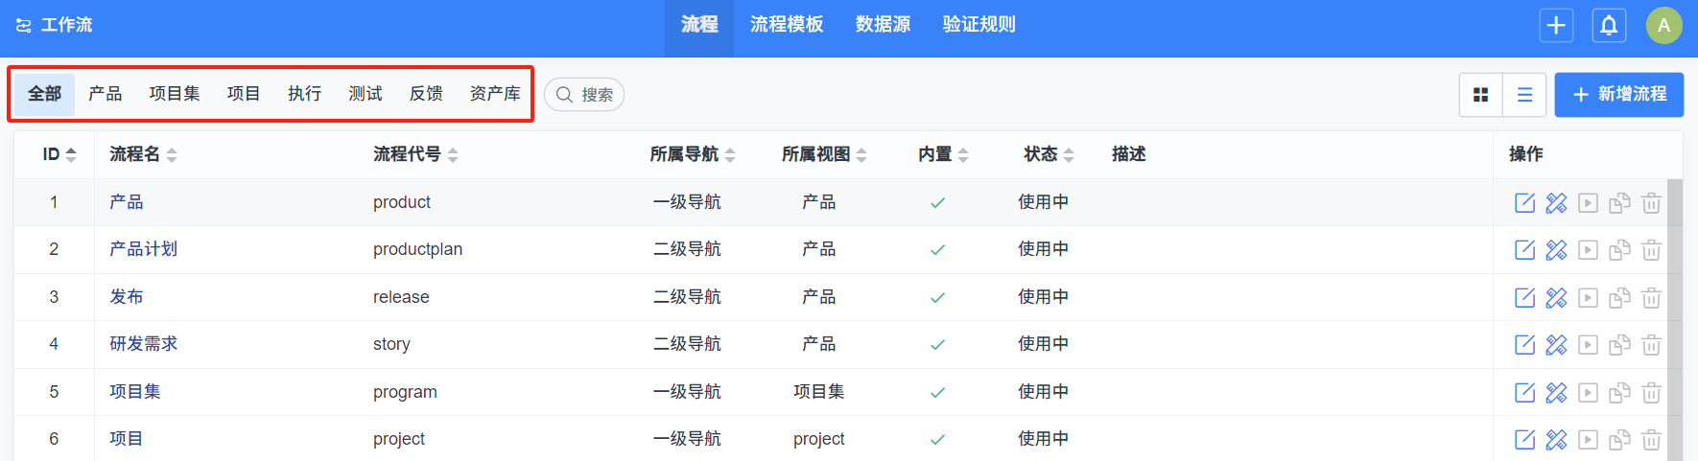Click the edit icon for the 产品 row
1698x461 pixels.
pos(1524,203)
